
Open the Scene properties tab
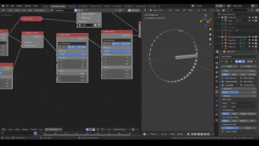coord(217,77)
